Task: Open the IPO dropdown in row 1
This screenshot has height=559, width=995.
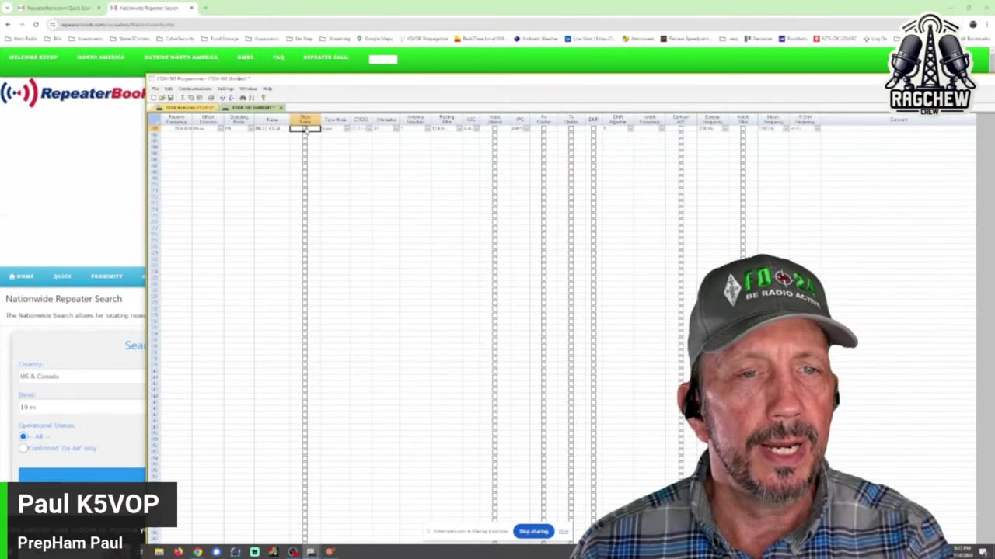Action: pos(525,128)
